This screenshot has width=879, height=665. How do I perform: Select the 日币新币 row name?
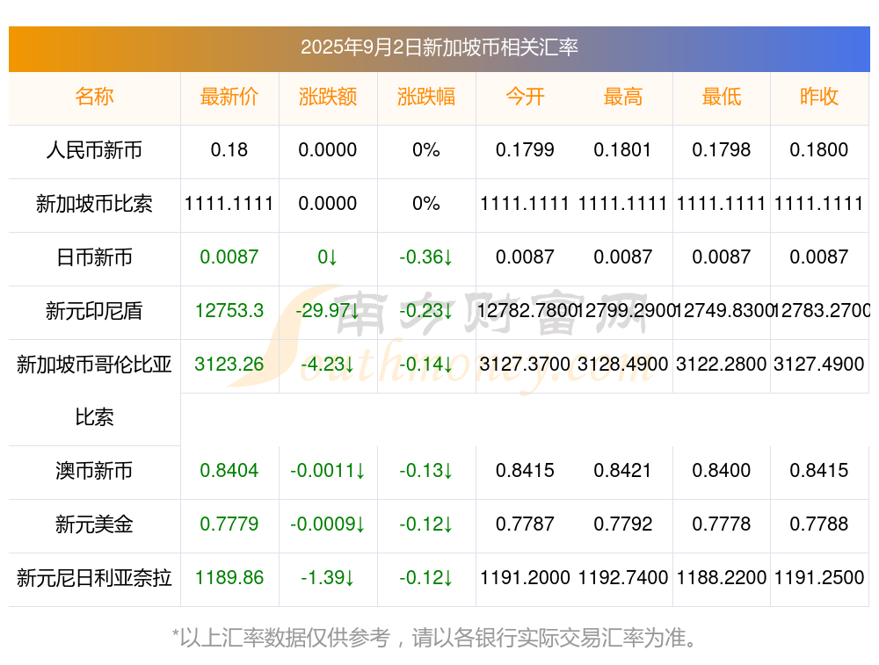coord(94,257)
